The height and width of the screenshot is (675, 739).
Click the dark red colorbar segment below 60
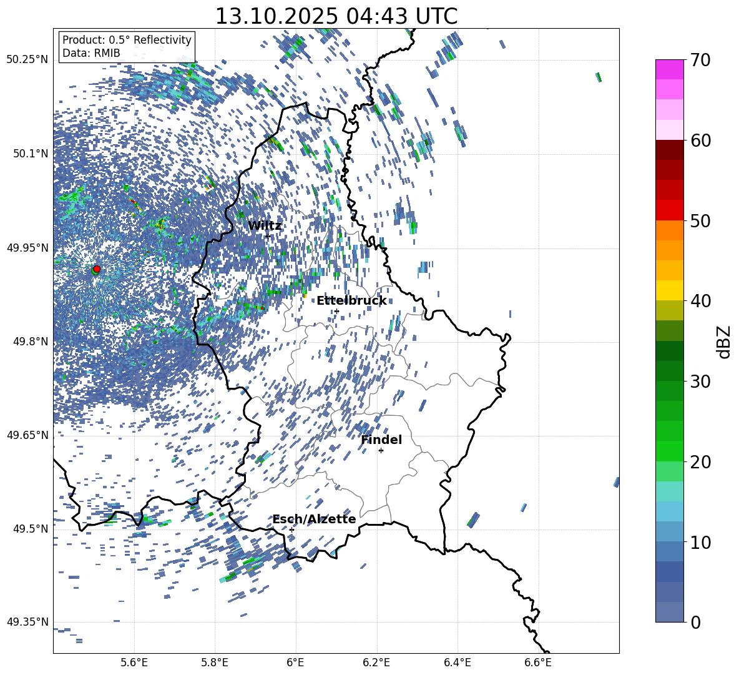point(669,149)
